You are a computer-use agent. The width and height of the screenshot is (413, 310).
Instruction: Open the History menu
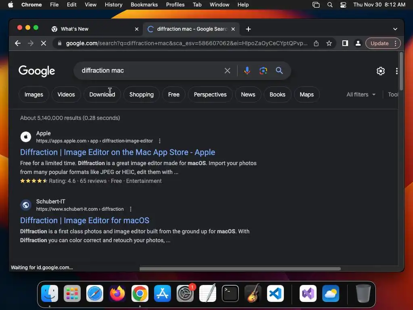tap(113, 5)
